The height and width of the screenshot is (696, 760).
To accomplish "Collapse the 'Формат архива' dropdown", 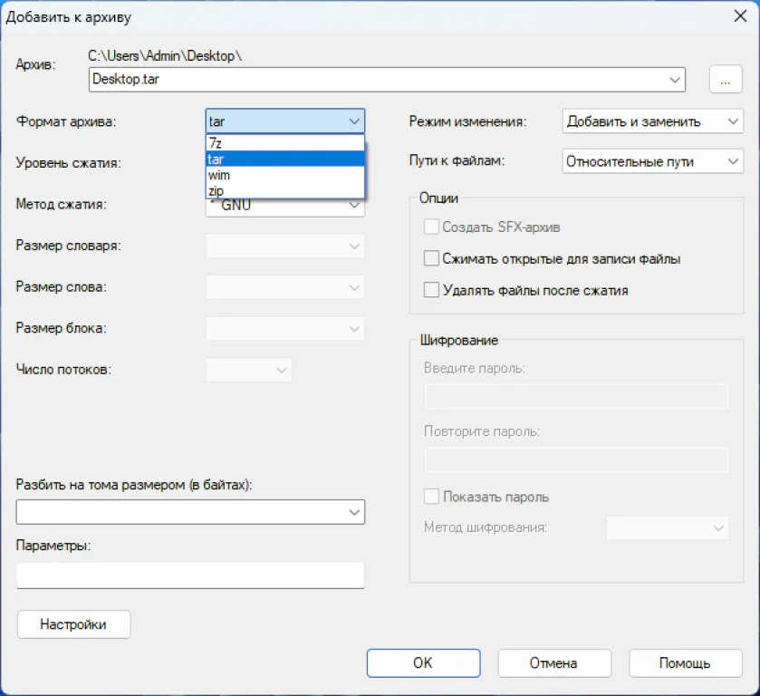I will [353, 121].
